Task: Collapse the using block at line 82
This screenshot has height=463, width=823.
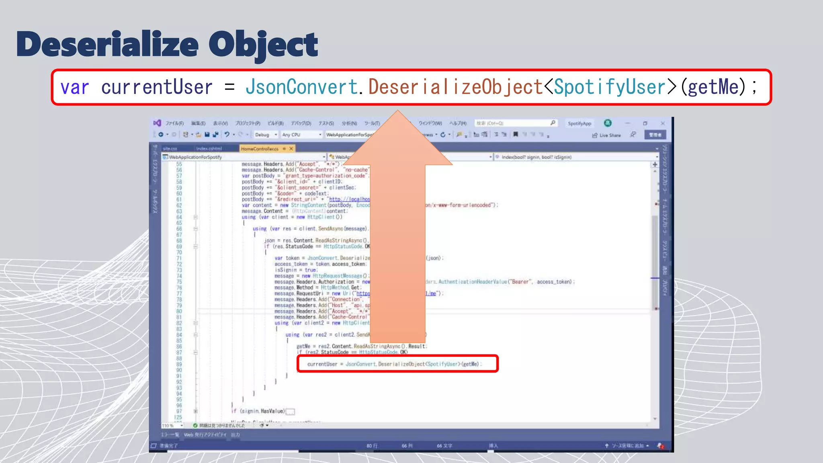Action: coord(196,323)
